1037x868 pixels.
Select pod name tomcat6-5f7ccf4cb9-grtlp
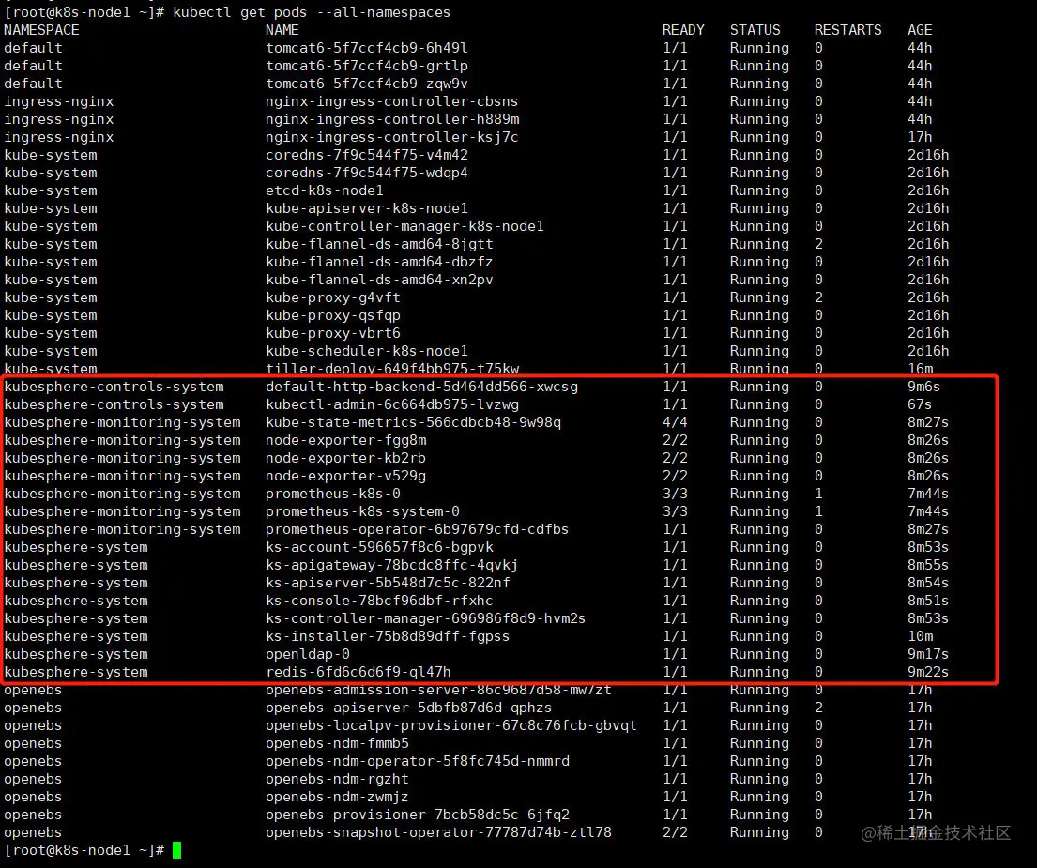tap(366, 66)
